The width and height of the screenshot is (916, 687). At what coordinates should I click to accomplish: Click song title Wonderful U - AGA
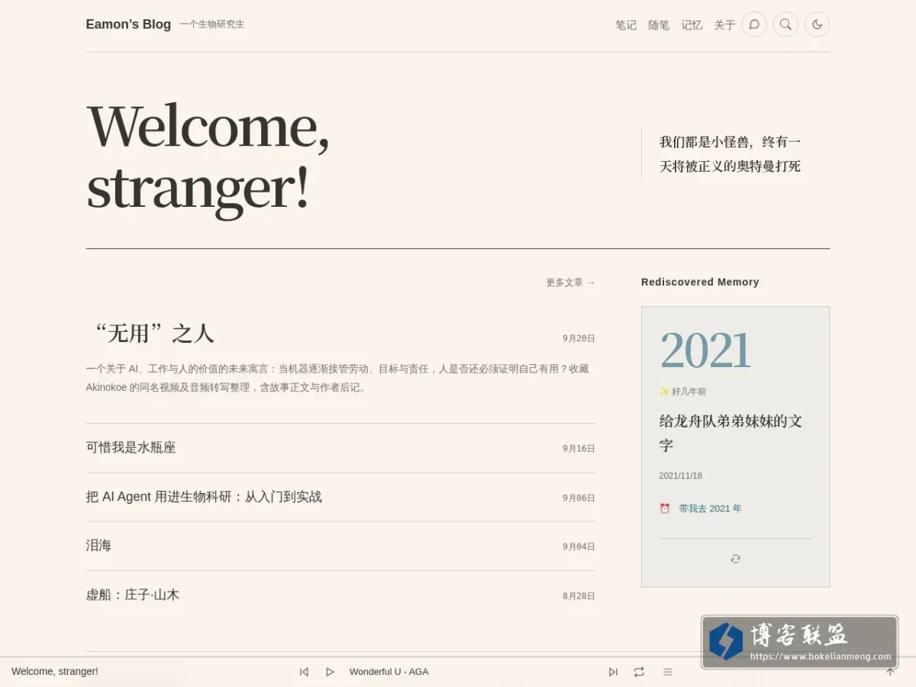[x=389, y=672]
